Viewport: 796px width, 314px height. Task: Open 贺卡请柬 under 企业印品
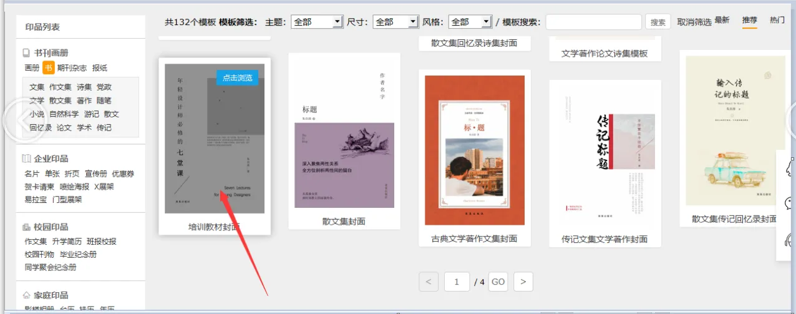click(39, 187)
